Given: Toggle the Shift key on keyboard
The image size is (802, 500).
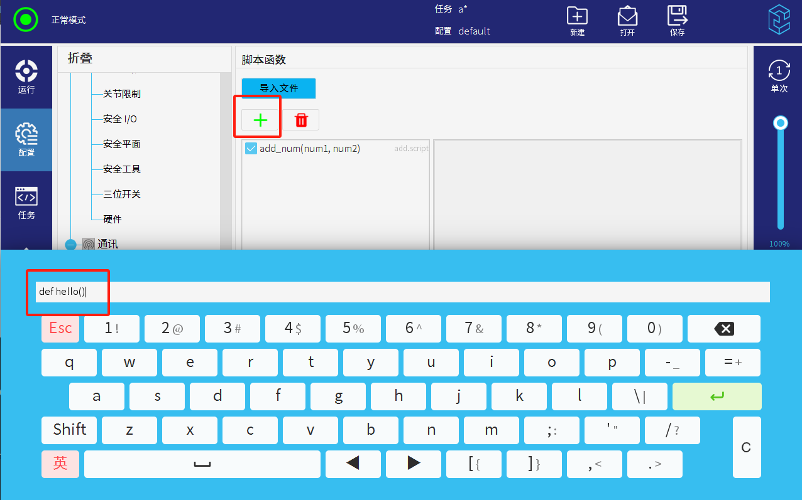Looking at the screenshot, I should coord(69,430).
